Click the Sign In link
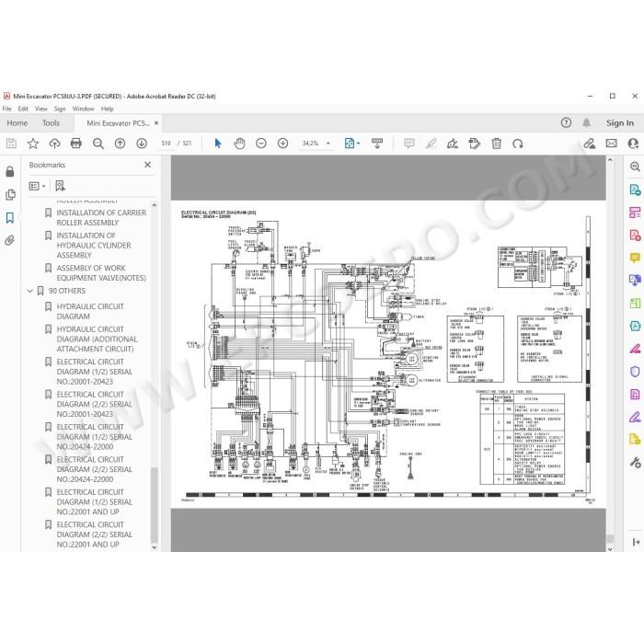 tap(620, 122)
